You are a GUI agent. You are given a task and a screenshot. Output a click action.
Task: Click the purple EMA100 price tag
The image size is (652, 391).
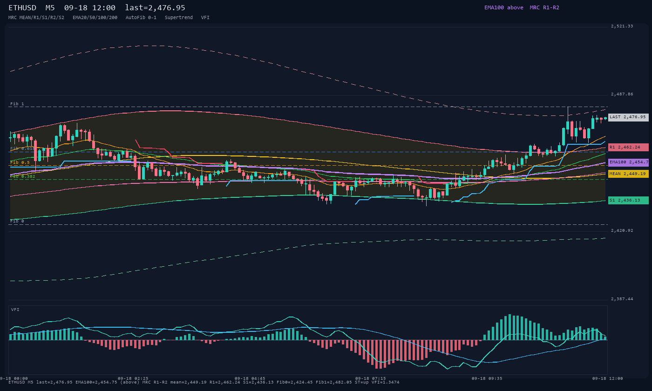click(628, 162)
